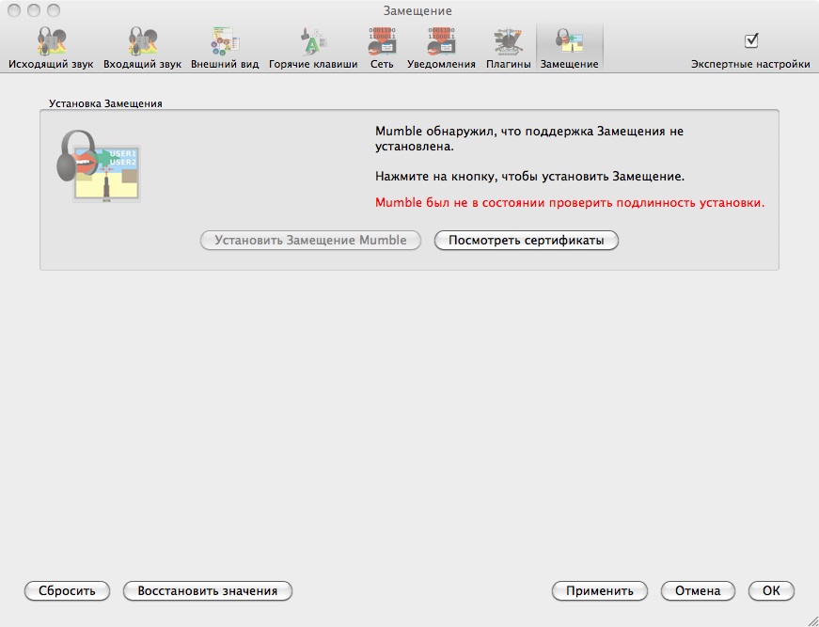This screenshot has width=819, height=627.
Task: Click the Сбросить button
Action: (67, 591)
